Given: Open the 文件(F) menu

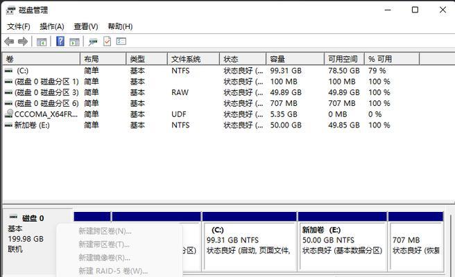Looking at the screenshot, I should coord(19,26).
